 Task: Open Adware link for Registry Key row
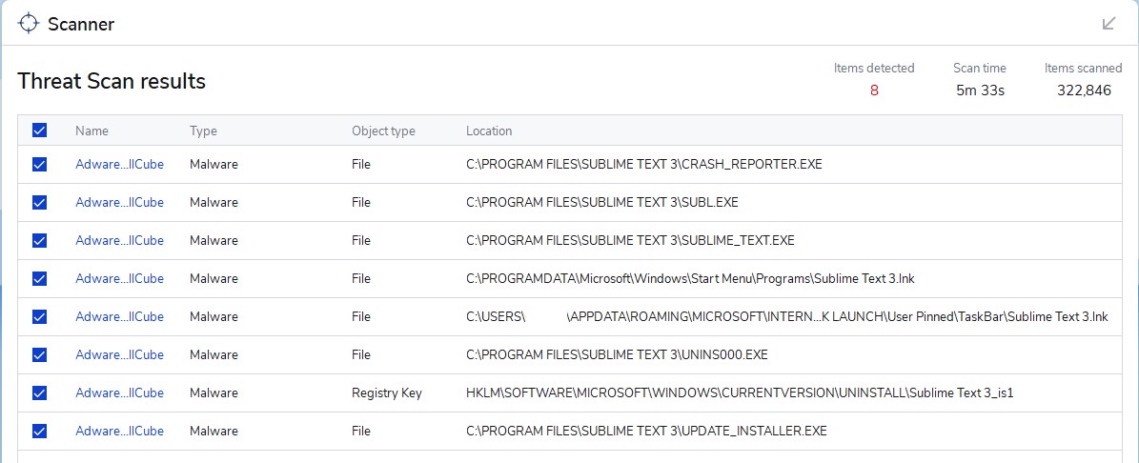click(x=120, y=393)
